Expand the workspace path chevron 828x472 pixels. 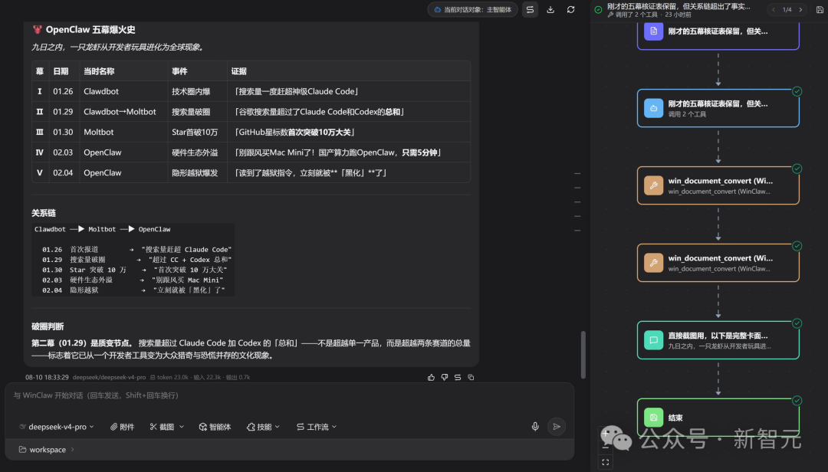tap(72, 449)
